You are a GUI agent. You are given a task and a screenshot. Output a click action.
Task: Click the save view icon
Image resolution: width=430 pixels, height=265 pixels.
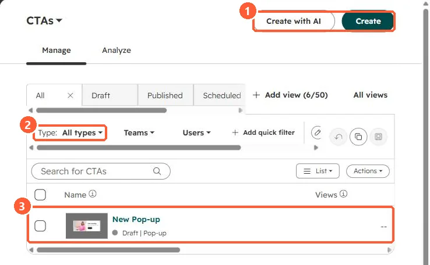378,137
